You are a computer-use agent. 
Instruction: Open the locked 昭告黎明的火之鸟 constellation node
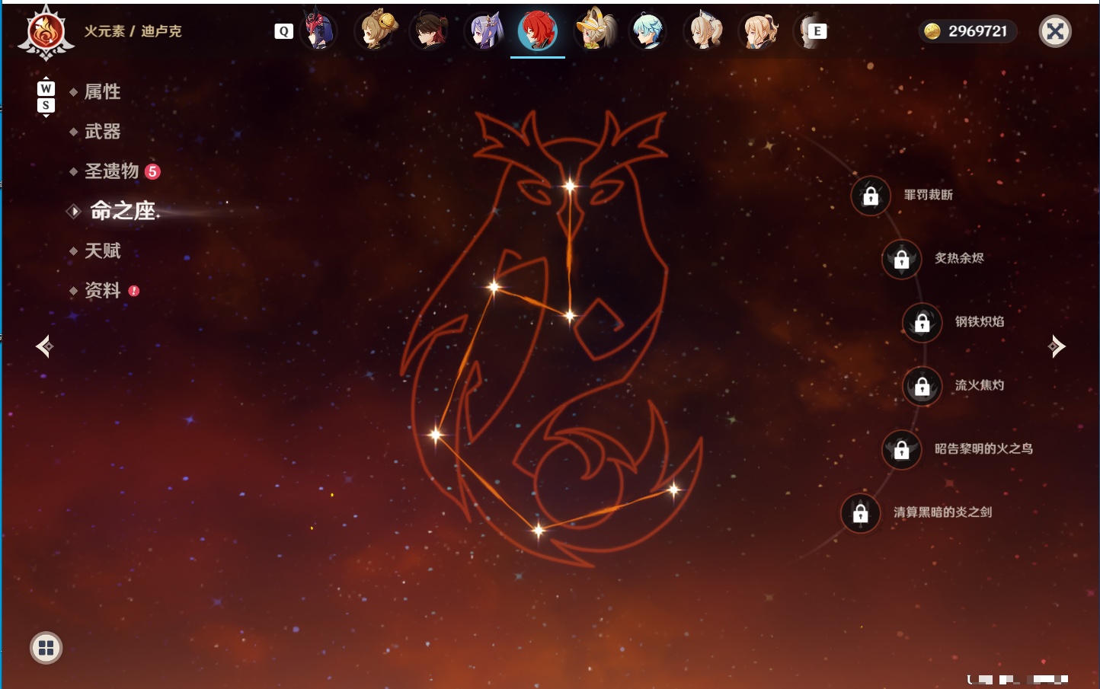click(902, 450)
